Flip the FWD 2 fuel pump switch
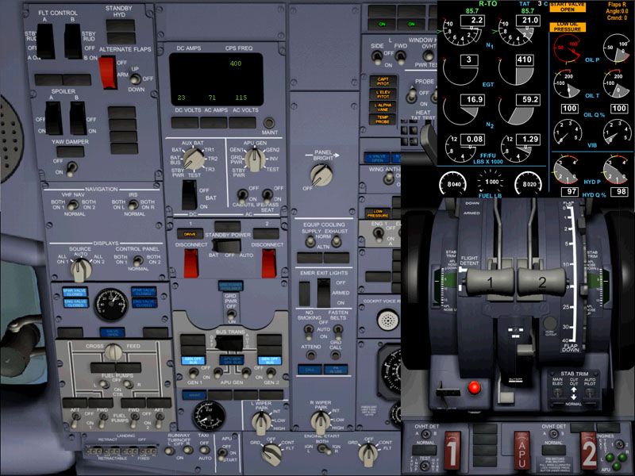This screenshot has width=635, height=476. [133, 419]
